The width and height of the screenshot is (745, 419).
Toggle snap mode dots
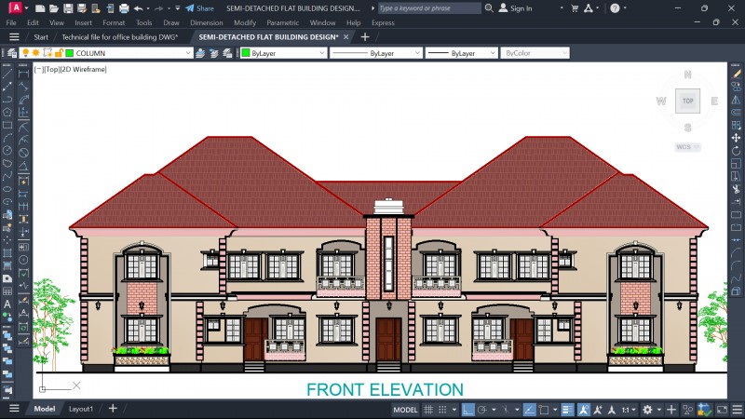point(442,410)
